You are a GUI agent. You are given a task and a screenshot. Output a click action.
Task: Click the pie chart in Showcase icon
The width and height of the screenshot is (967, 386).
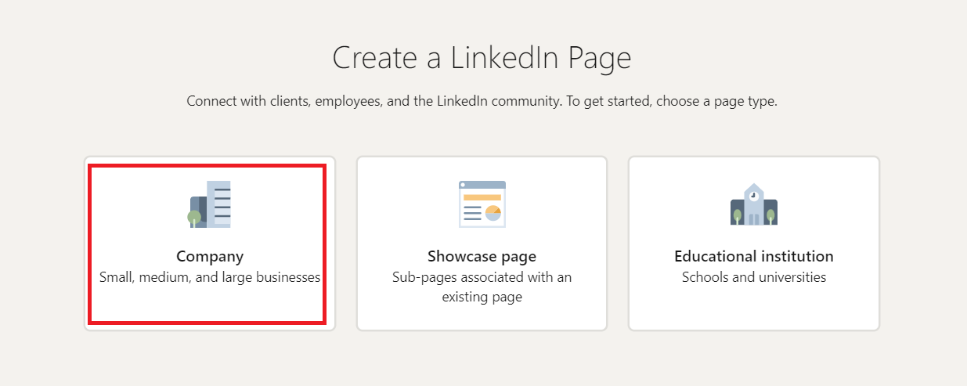[493, 214]
